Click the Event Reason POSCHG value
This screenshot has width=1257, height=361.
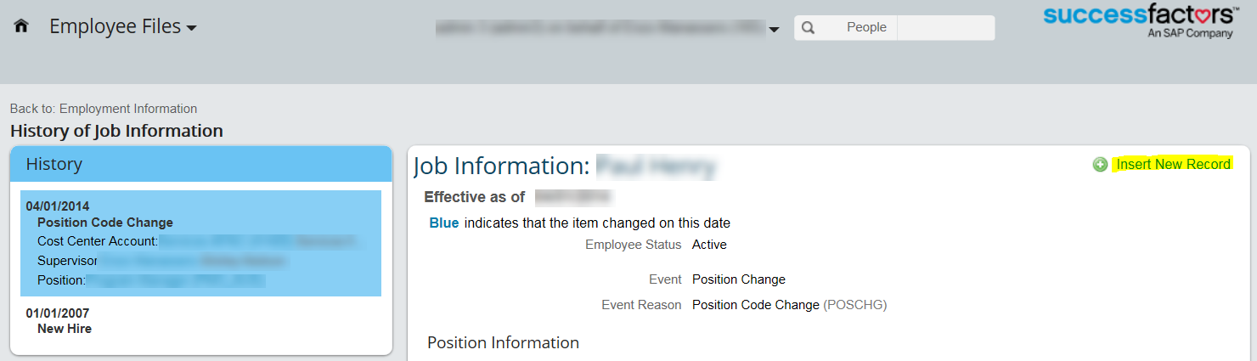tap(789, 304)
